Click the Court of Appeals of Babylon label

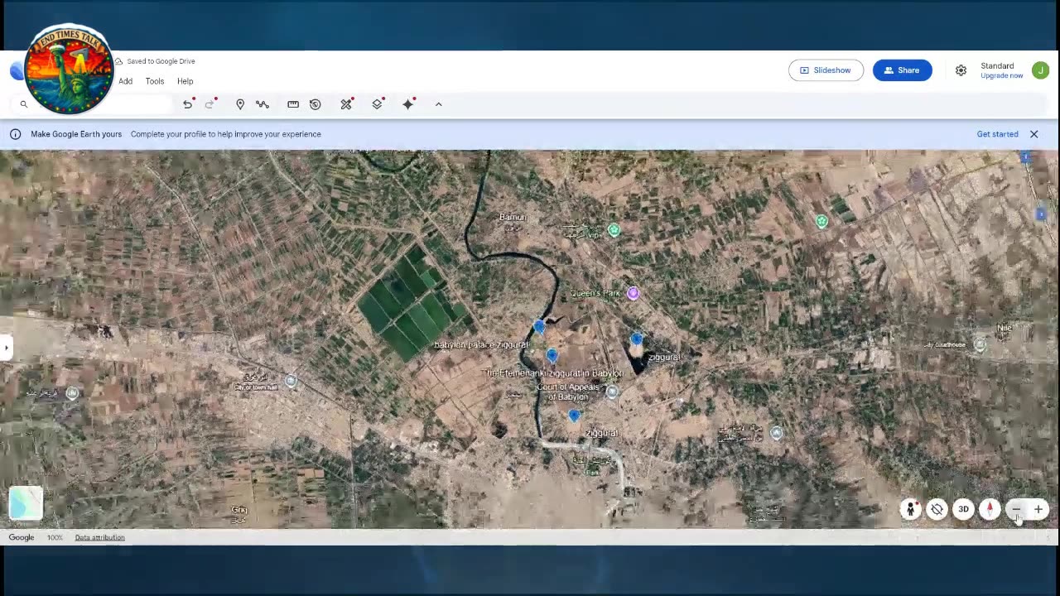(568, 392)
